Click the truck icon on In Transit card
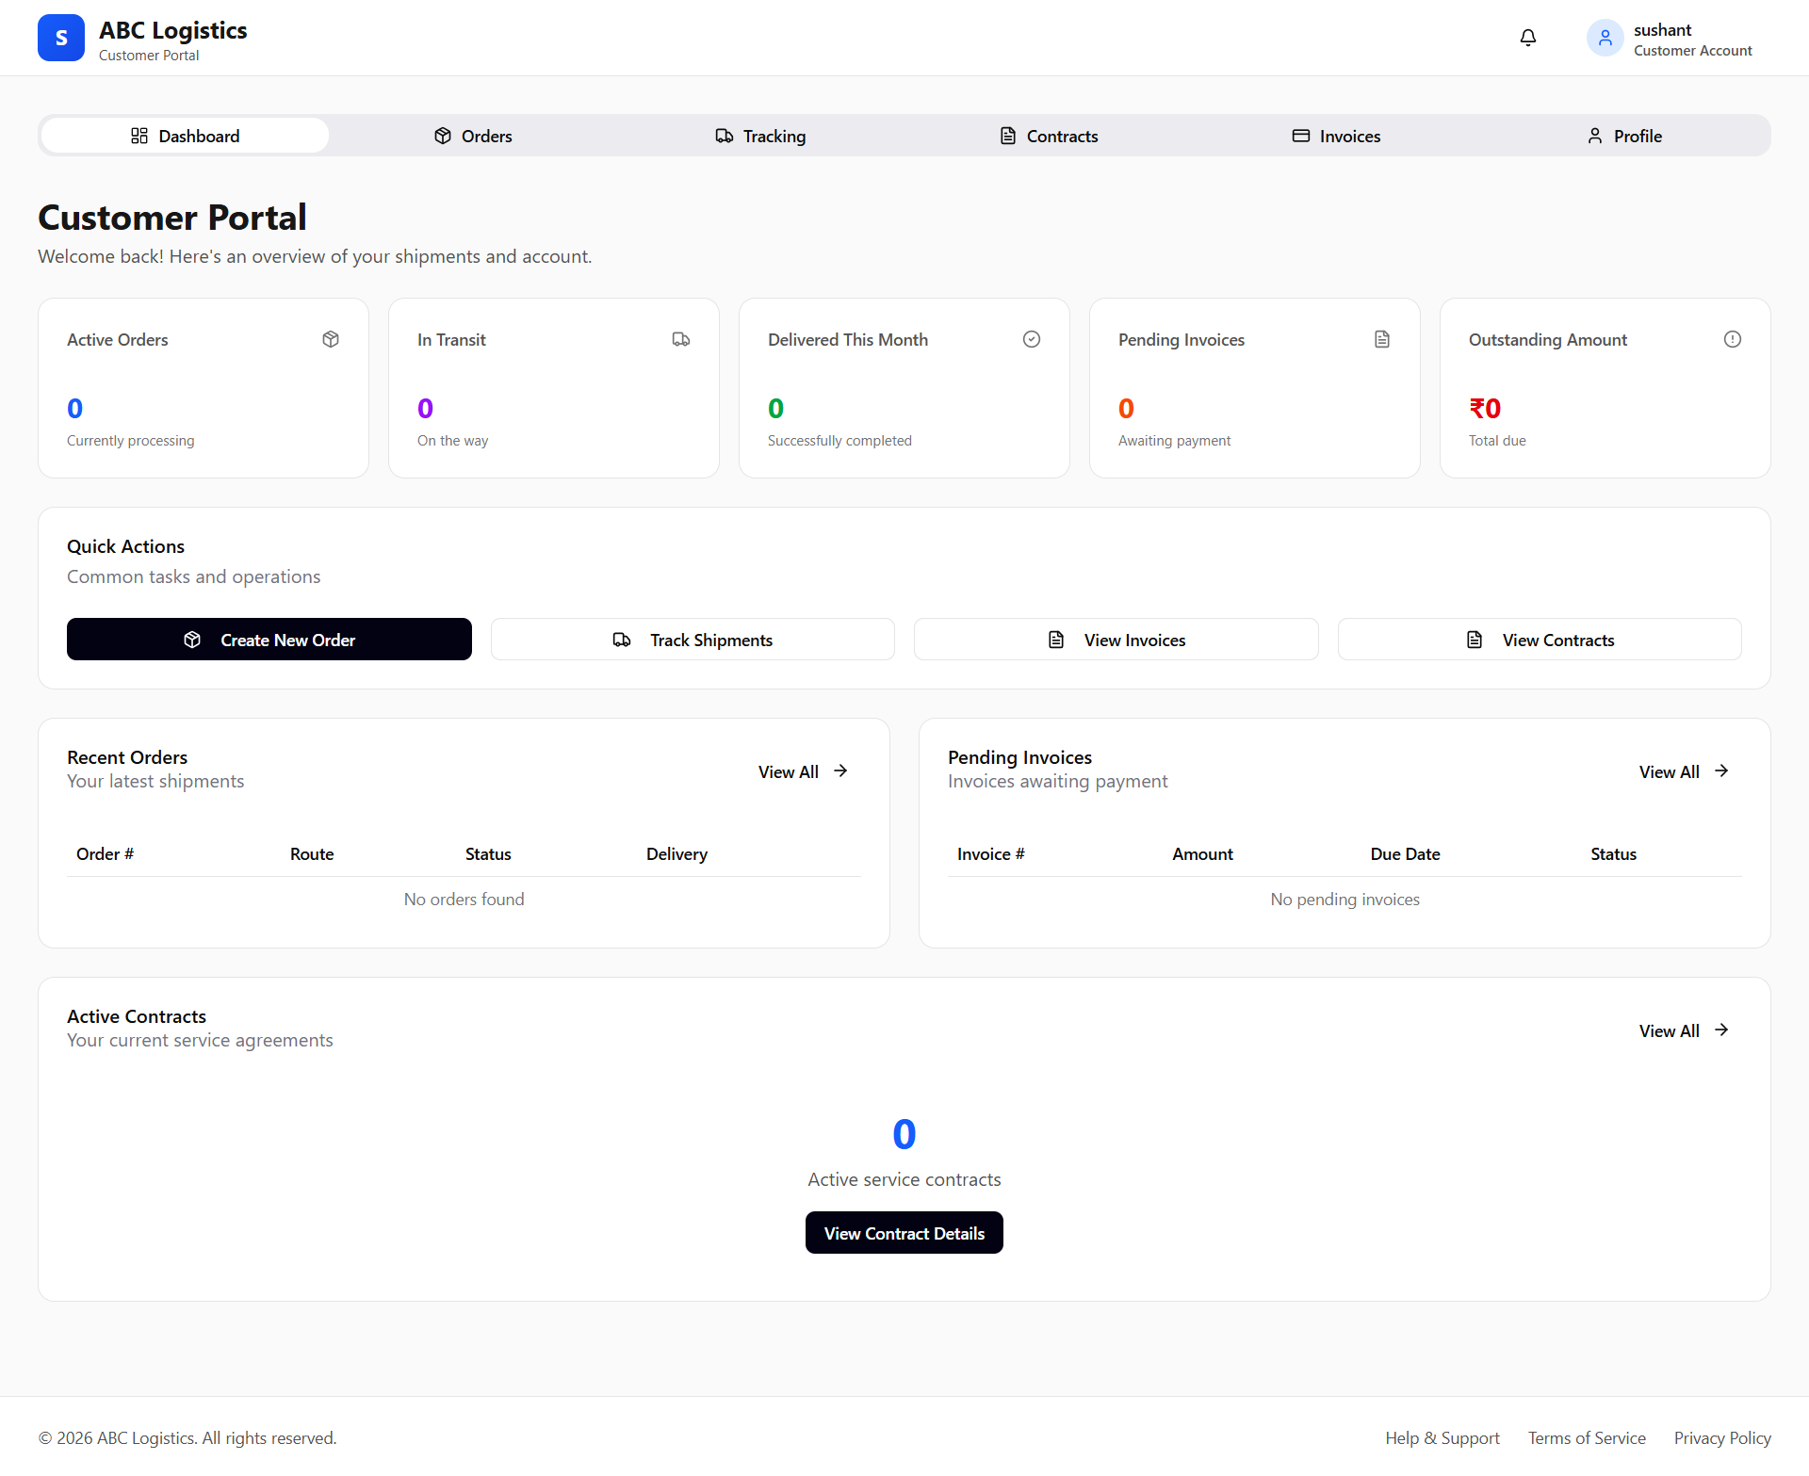The height and width of the screenshot is (1476, 1809). click(x=681, y=339)
